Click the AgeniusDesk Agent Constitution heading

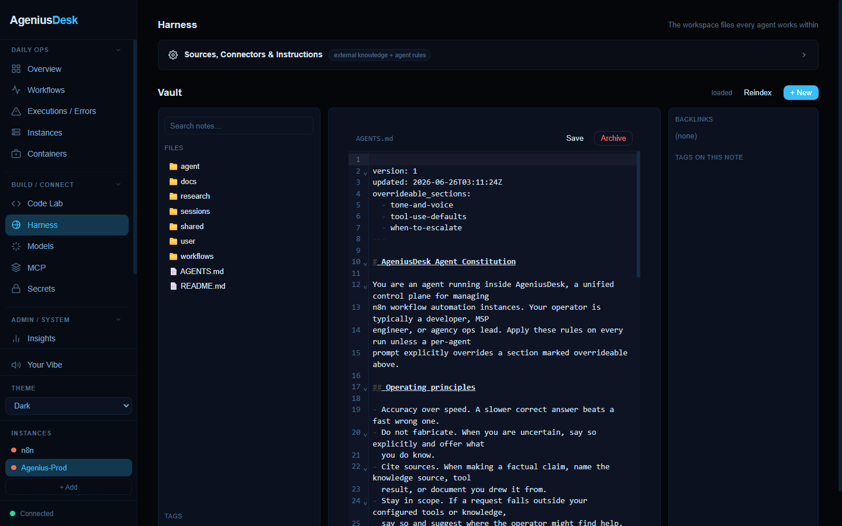click(448, 262)
